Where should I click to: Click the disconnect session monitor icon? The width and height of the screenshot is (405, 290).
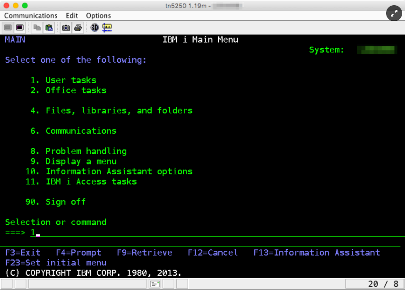coord(19,27)
